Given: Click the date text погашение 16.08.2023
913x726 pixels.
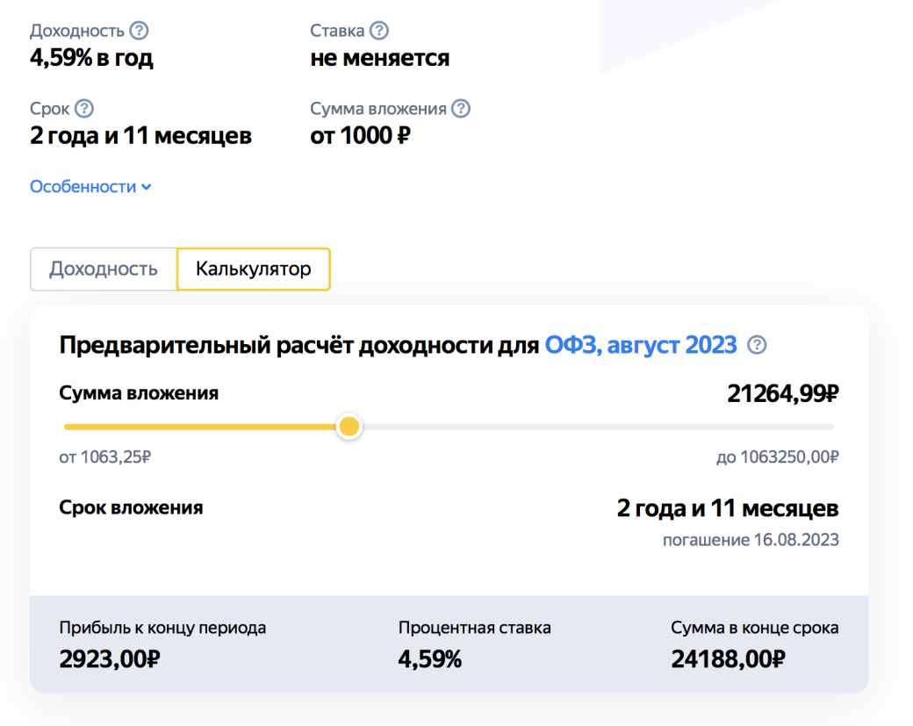Looking at the screenshot, I should 751,540.
